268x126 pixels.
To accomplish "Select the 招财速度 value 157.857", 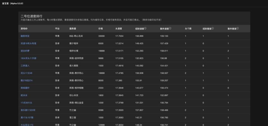I will click(139, 110).
